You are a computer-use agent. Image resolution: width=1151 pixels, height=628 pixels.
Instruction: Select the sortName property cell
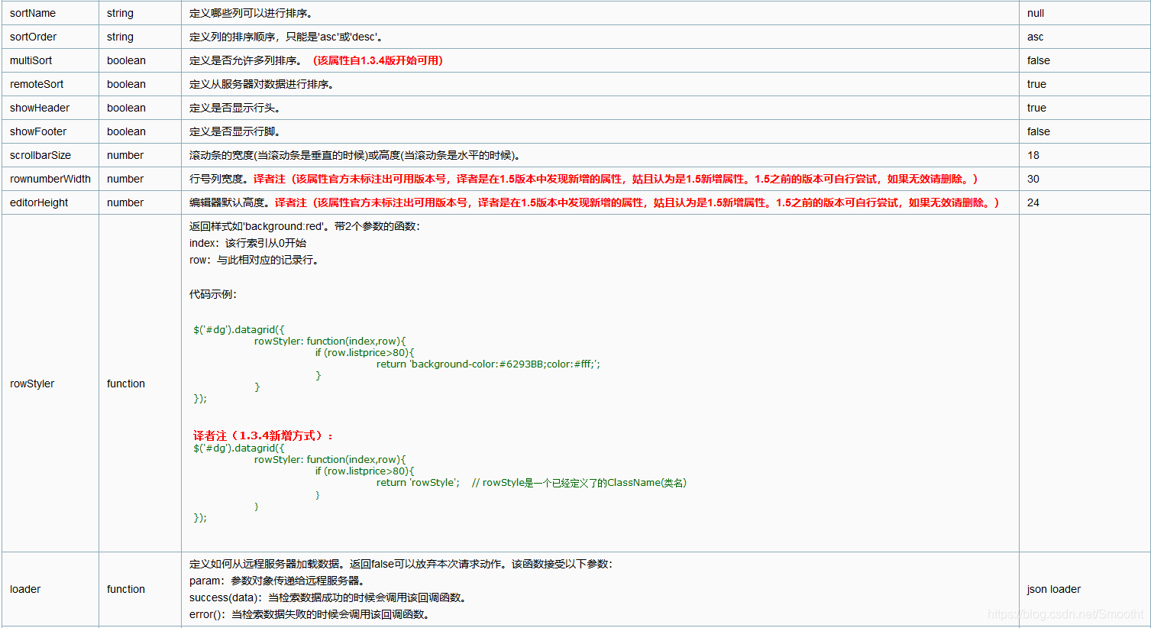click(x=50, y=13)
